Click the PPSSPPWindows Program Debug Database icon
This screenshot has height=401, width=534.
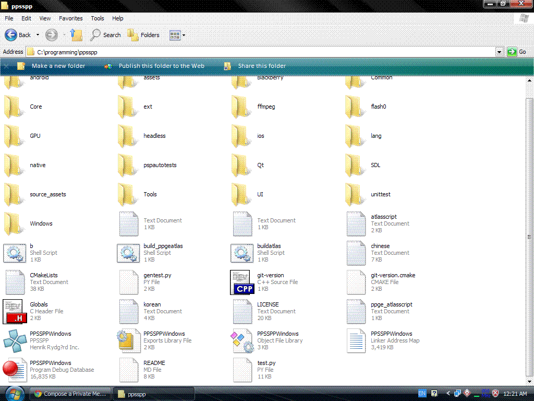coord(15,370)
